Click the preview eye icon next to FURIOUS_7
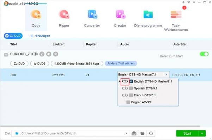212x140 pixels. coord(35,54)
